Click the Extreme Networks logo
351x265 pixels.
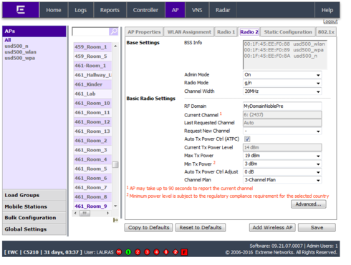(21, 10)
